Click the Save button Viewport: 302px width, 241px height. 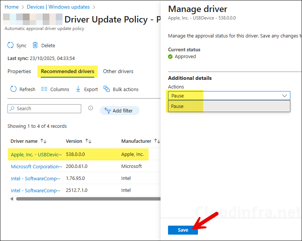183,230
